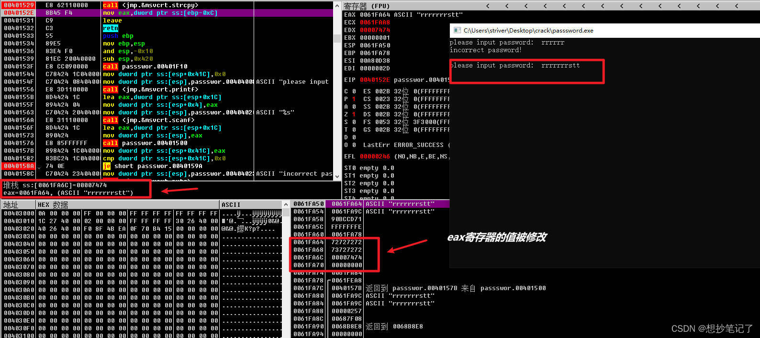Toggle the register view via the 寄存器 (FPU) header
The width and height of the screenshot is (760, 338).
(x=367, y=6)
